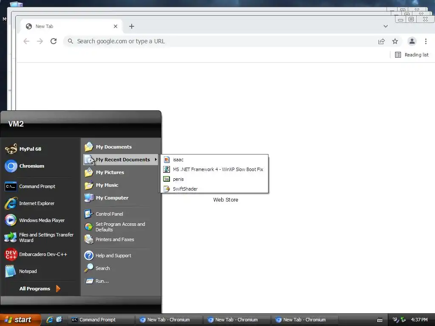Open recent document isaac
The image size is (435, 326).
[214, 160]
